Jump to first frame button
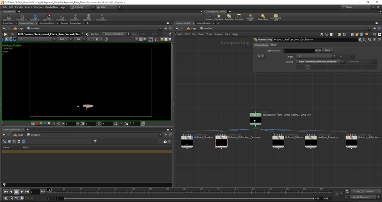The width and height of the screenshot is (382, 202). 6,192
